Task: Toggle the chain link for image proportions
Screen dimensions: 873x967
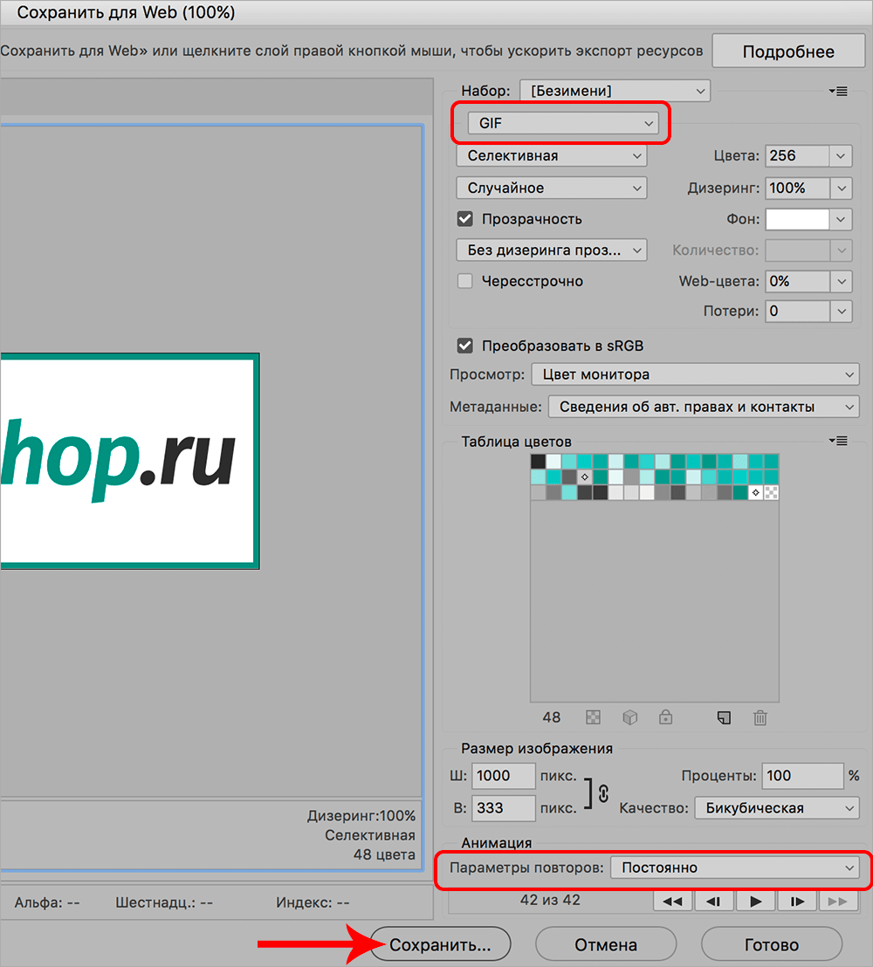Action: click(602, 792)
